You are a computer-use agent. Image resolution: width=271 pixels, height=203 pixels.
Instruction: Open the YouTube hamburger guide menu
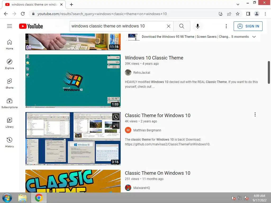10,26
